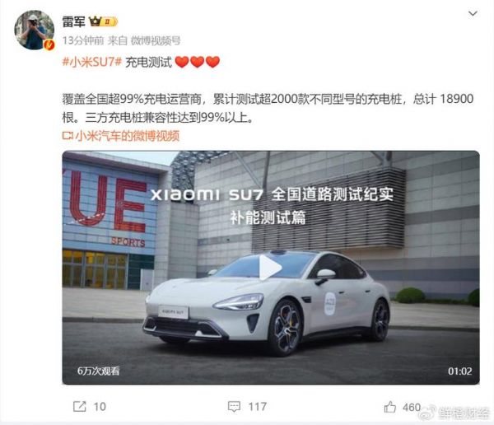Screen dimensions: 494x425
Task: Click the orange verified badge on avatar
Action: coord(49,44)
